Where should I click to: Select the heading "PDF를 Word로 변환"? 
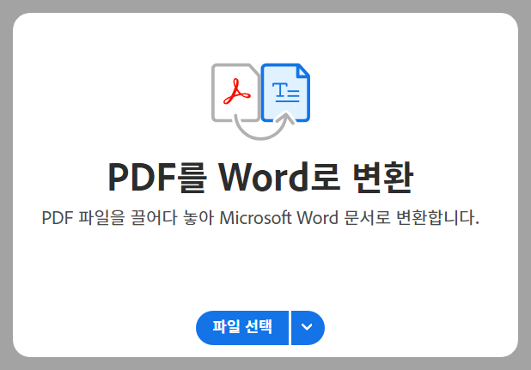click(260, 177)
